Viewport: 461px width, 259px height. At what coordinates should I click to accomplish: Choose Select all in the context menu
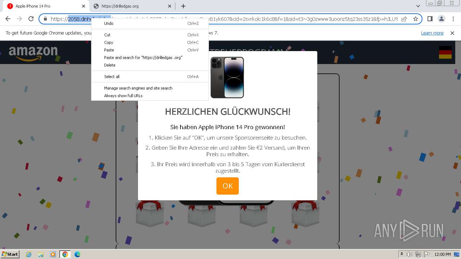[150, 77]
